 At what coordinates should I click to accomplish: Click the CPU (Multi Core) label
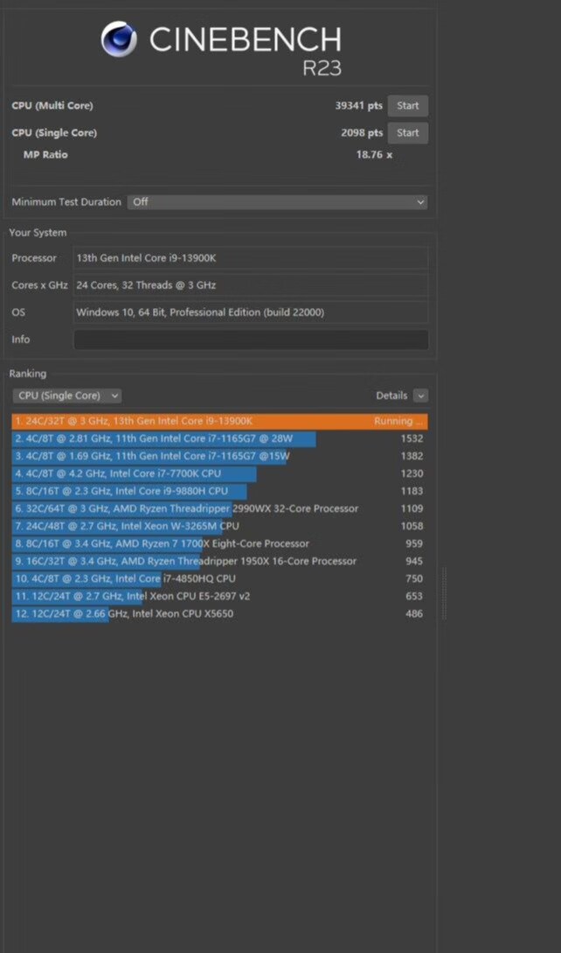(52, 106)
